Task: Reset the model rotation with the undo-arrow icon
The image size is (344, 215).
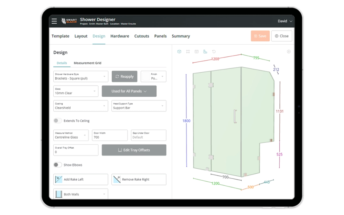Action: [213, 51]
